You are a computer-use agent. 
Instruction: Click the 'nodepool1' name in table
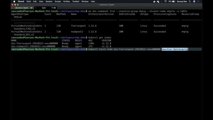[77, 32]
